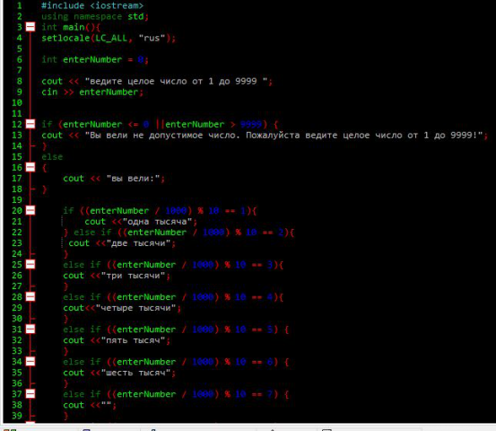Click closing brace on line 36
This screenshot has width=496, height=431.
tap(65, 383)
